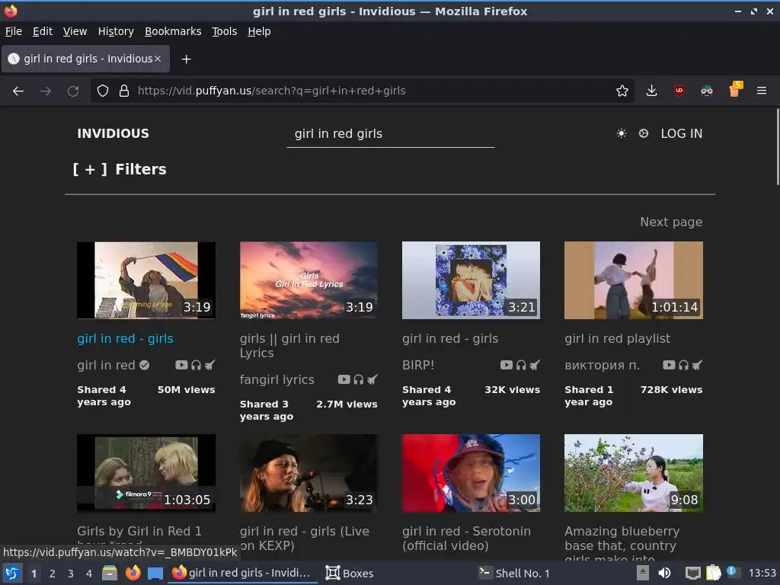The width and height of the screenshot is (780, 585).
Task: Open the shield tracking protection icon
Action: point(103,91)
